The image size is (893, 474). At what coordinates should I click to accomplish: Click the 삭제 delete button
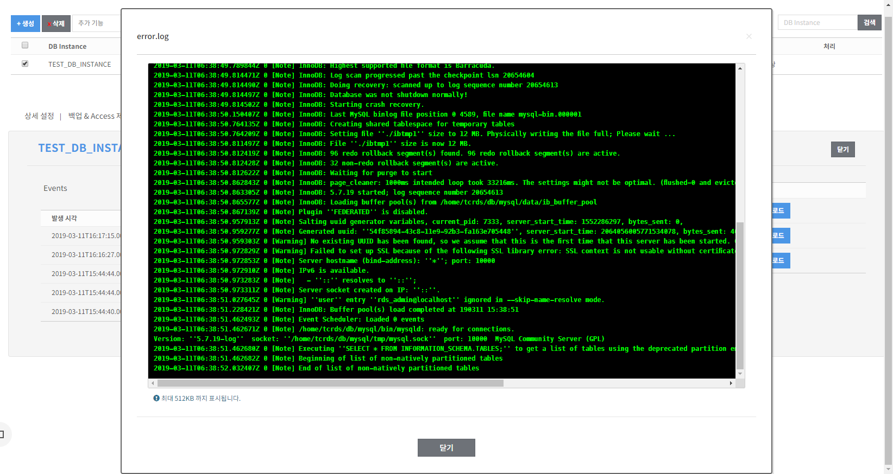tap(56, 23)
